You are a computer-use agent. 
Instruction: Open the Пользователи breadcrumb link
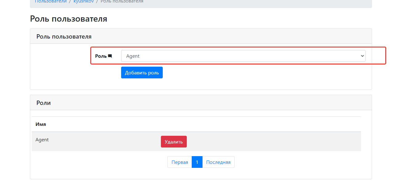pos(51,2)
